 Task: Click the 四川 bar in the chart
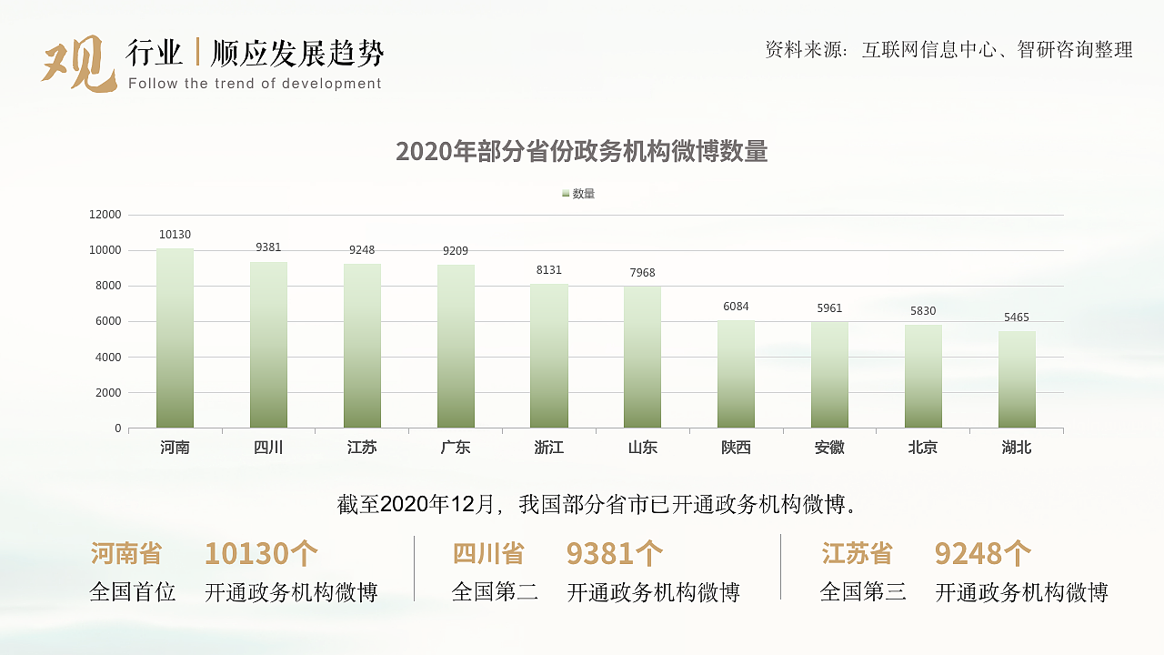point(268,345)
